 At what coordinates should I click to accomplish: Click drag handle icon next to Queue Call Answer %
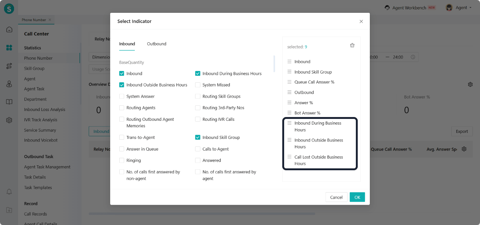tap(289, 82)
